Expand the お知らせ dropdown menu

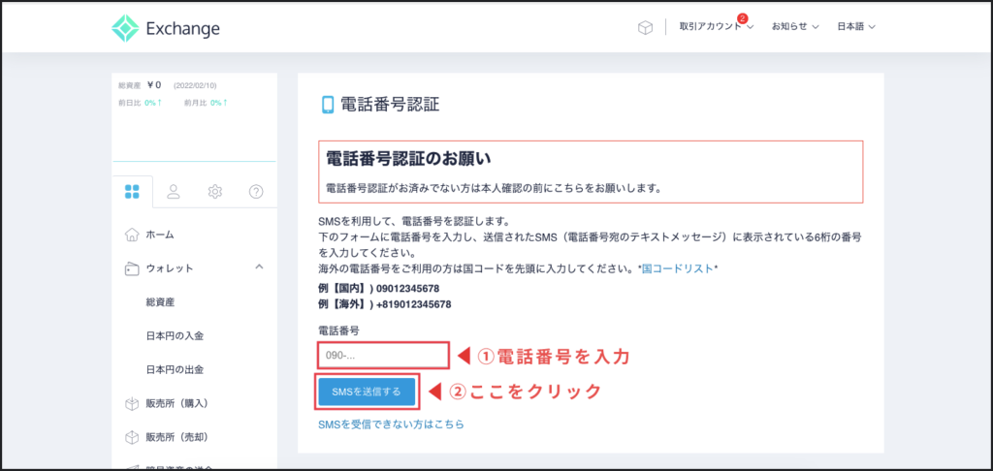(x=795, y=27)
